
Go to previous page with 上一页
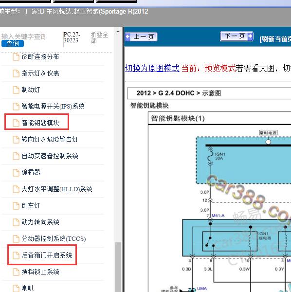pyautogui.click(x=141, y=36)
